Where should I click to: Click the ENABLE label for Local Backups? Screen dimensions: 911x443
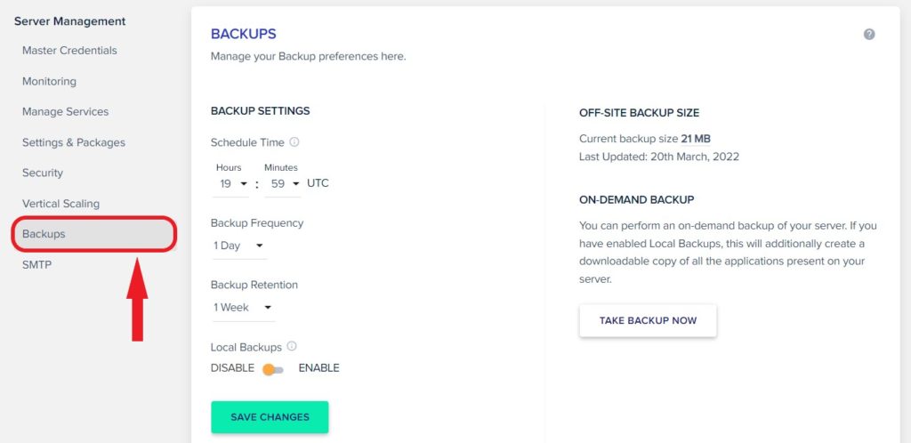pyautogui.click(x=319, y=368)
